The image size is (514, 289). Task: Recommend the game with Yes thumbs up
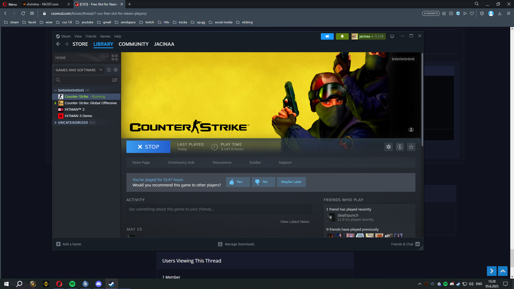238,182
